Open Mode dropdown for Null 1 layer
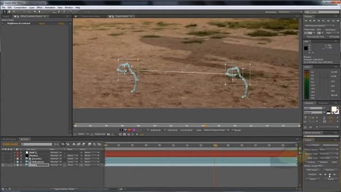The image size is (341, 192). 55,153
